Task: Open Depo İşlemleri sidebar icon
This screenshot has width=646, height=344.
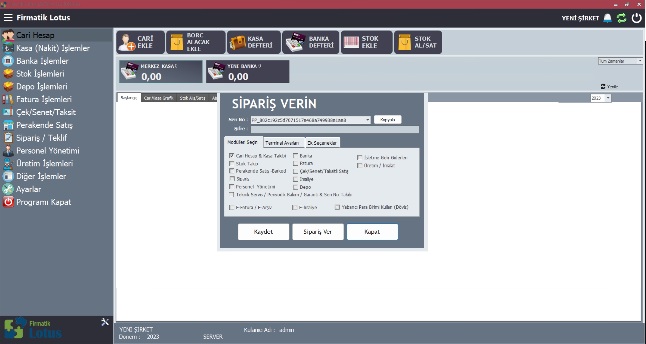Action: point(8,87)
